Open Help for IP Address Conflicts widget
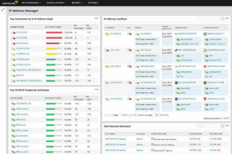Screen dimensions: 232x154 227,18
